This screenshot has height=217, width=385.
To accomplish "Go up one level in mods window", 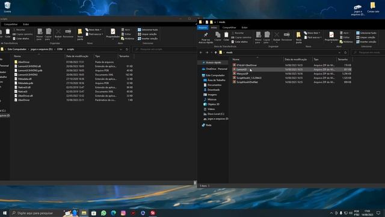I will tap(215, 52).
